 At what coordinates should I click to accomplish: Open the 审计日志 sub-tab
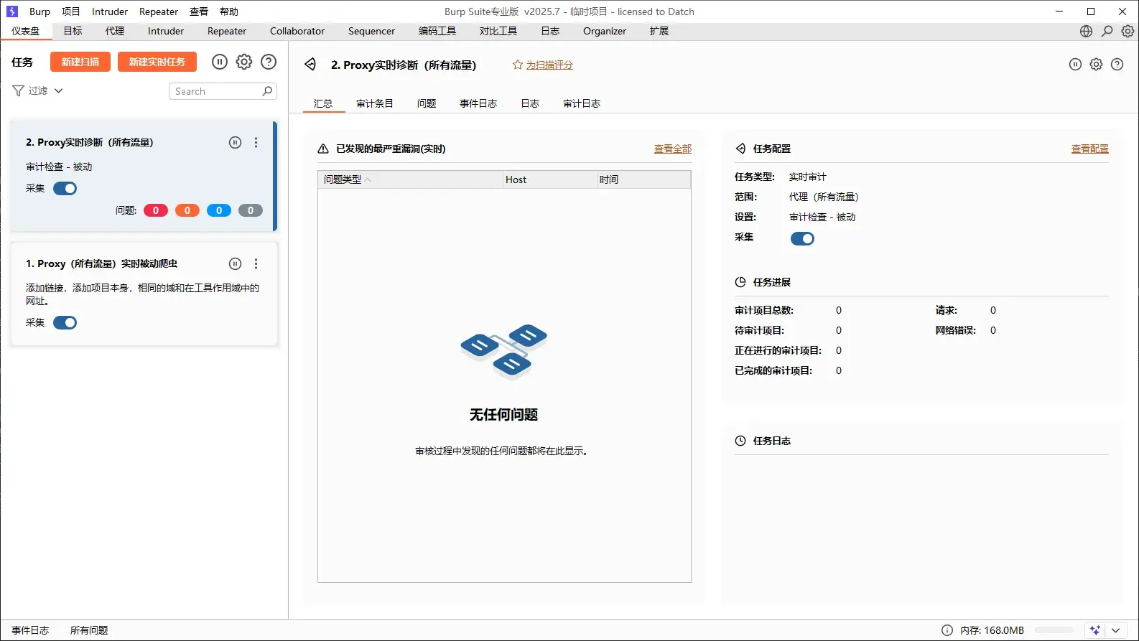582,103
